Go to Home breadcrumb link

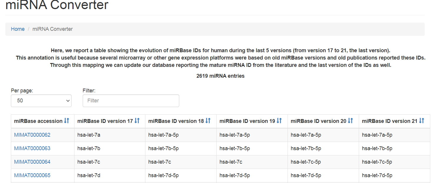(x=18, y=29)
